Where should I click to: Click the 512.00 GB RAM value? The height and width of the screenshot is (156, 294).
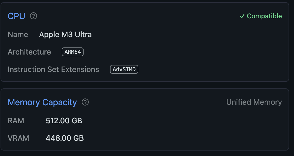click(64, 121)
